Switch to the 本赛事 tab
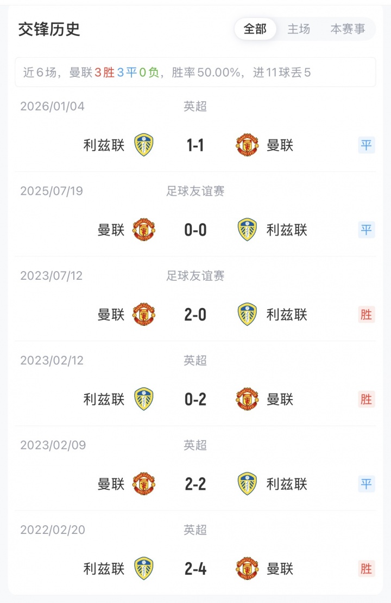 tap(348, 29)
